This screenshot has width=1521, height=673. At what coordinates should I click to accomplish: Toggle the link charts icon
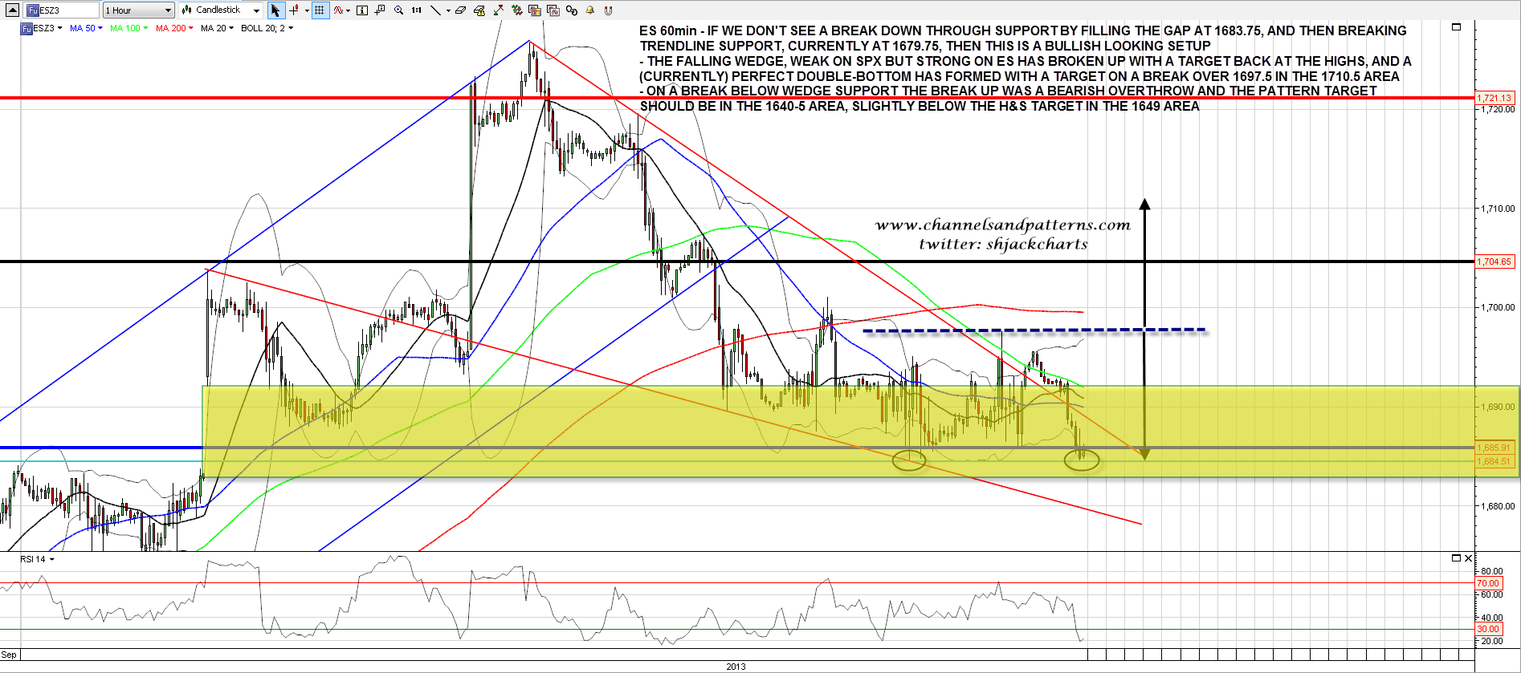pyautogui.click(x=572, y=10)
